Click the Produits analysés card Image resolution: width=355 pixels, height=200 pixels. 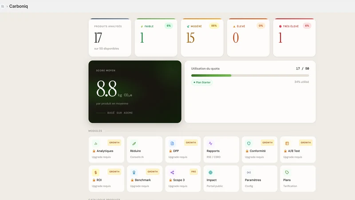pyautogui.click(x=110, y=37)
